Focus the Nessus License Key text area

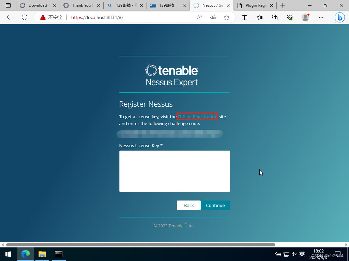pyautogui.click(x=174, y=171)
